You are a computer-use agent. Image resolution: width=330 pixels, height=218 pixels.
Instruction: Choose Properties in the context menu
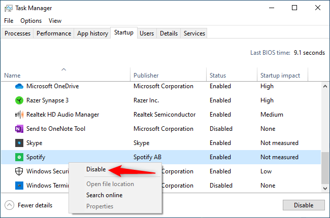[100, 206]
